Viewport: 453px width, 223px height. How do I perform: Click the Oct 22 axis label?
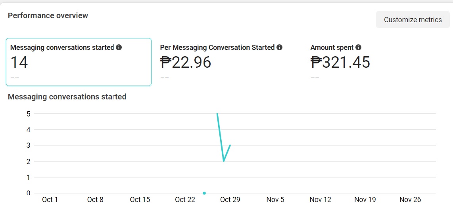[185, 200]
